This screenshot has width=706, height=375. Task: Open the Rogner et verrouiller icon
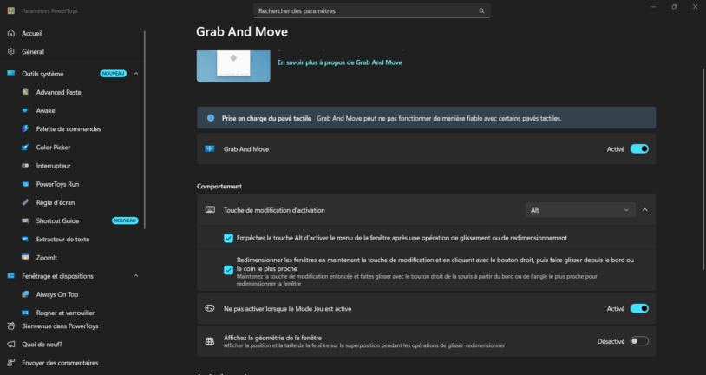pyautogui.click(x=25, y=312)
